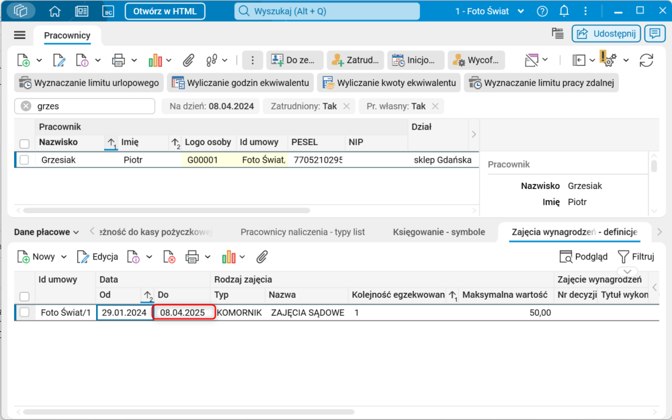The height and width of the screenshot is (420, 672).
Task: Click the employee document info icon
Action: coord(82,60)
